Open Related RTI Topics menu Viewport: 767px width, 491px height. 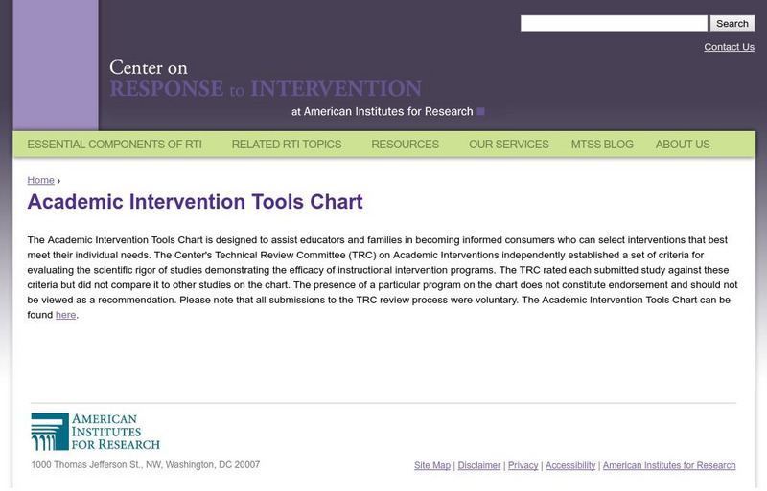click(x=286, y=145)
